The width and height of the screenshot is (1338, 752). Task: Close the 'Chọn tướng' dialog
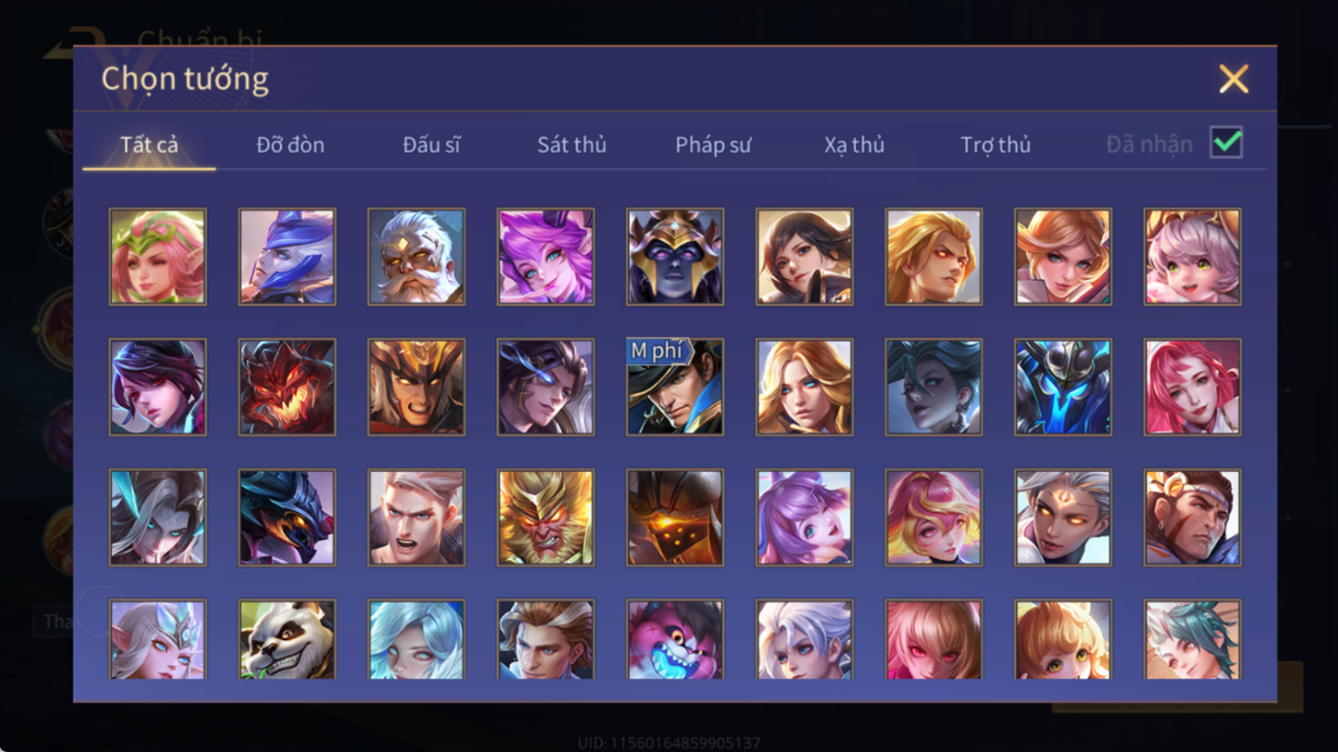tap(1234, 78)
